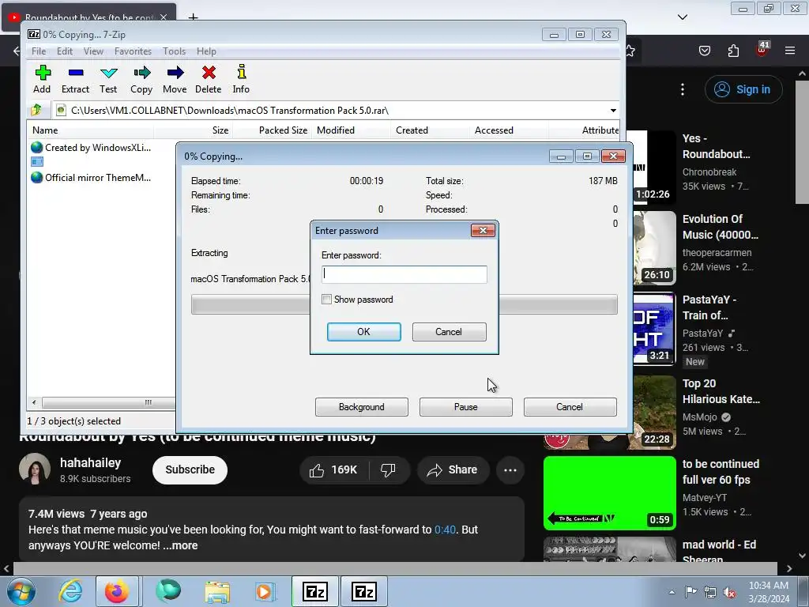Image resolution: width=809 pixels, height=607 pixels.
Task: Launch Internet Explorer from the taskbar
Action: [70, 591]
